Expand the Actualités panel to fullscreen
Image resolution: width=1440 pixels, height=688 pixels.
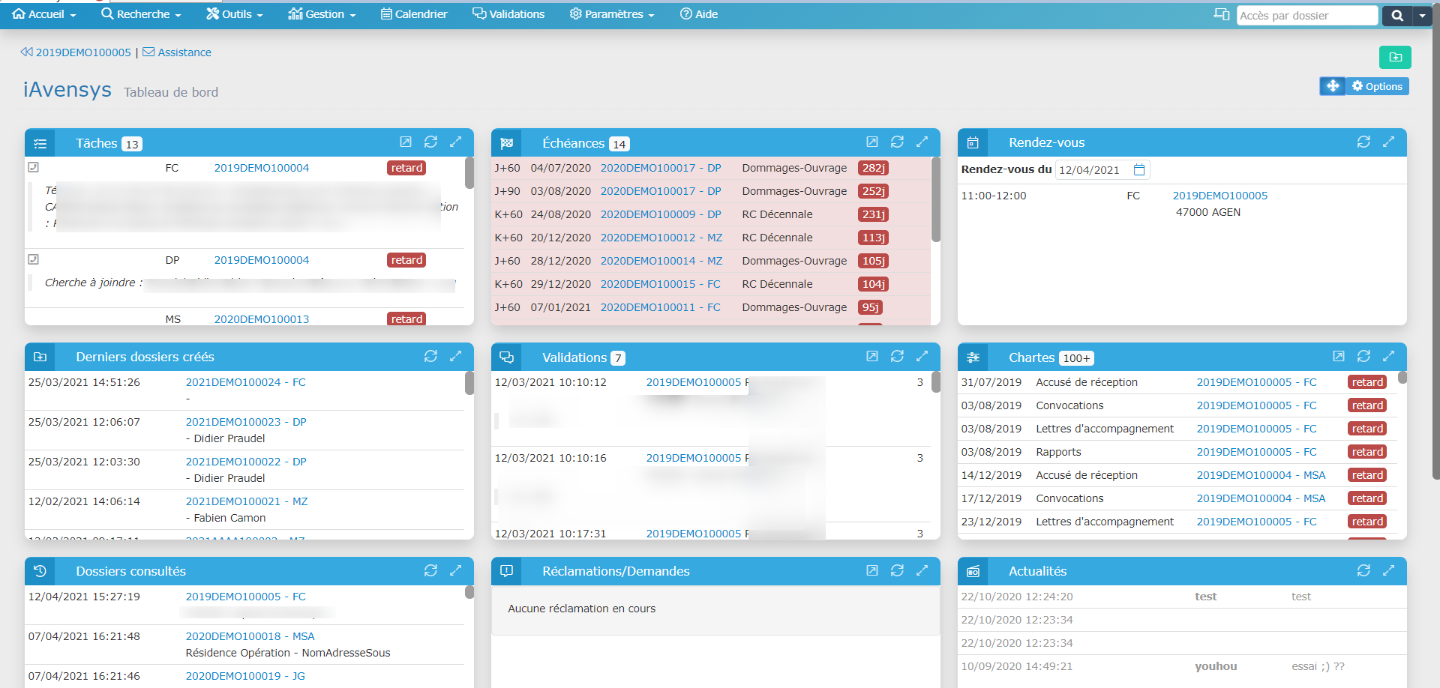[1388, 570]
